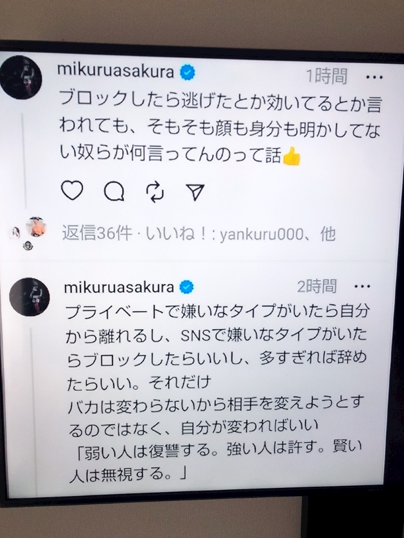The height and width of the screenshot is (538, 404).
Task: View the 返信36件 replies
Action: tap(97, 234)
